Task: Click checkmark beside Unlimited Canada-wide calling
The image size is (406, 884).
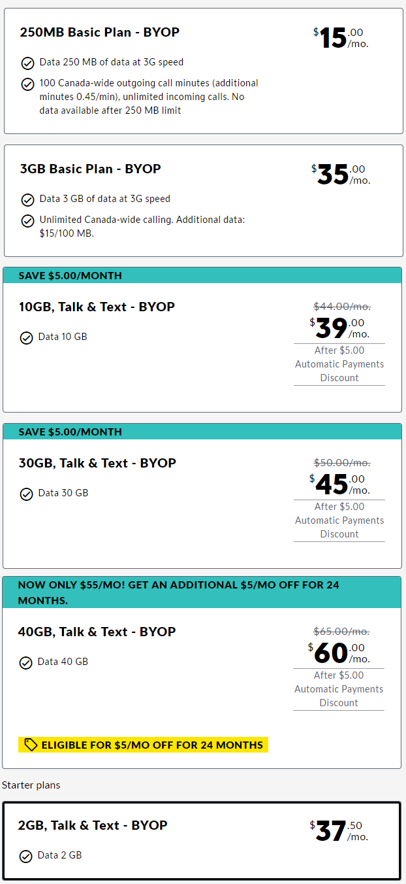Action: [x=27, y=221]
